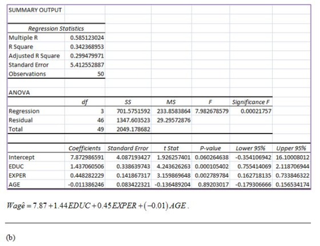
Task: Click Total SS value 2049.178682
Action: pos(133,129)
